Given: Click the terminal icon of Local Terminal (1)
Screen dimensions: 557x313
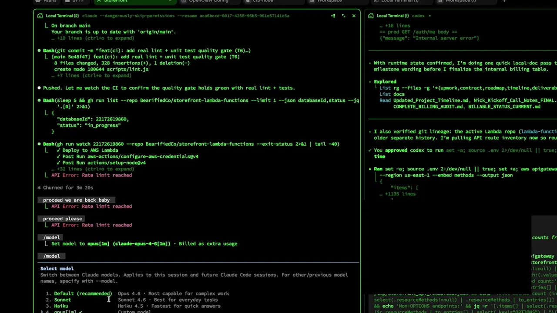Looking at the screenshot, I should click(371, 16).
